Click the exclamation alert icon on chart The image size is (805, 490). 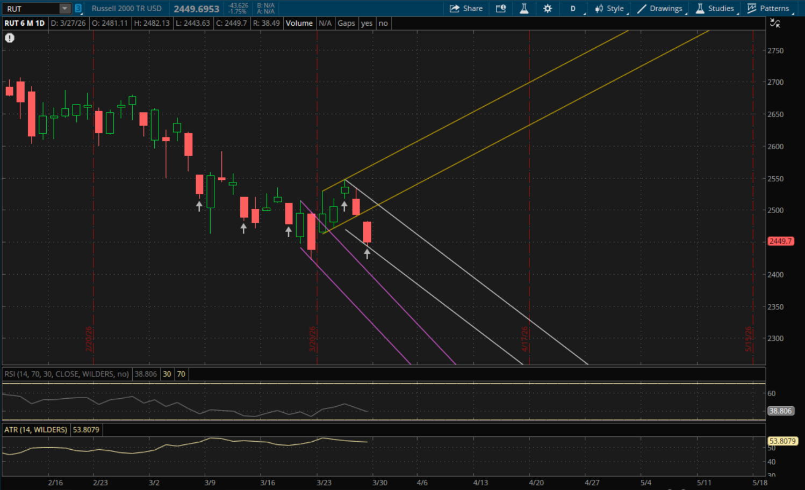pos(10,38)
